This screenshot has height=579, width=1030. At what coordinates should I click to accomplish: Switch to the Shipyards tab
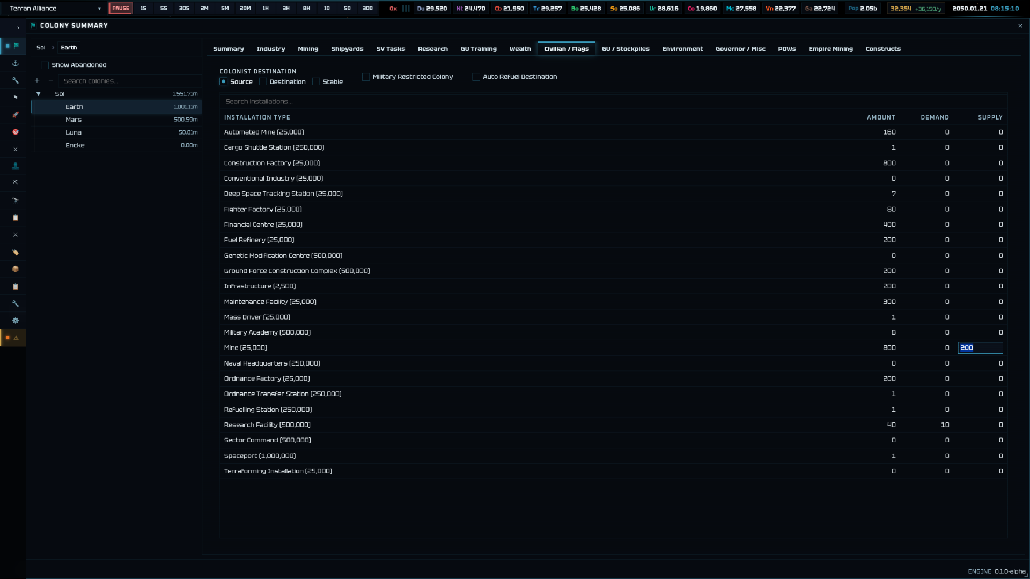click(347, 49)
